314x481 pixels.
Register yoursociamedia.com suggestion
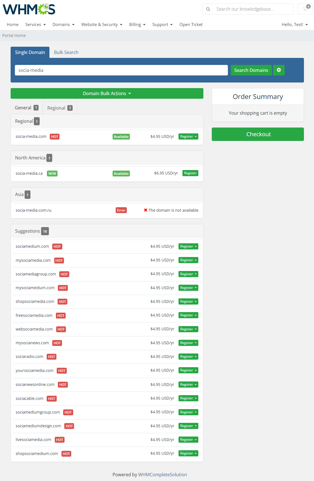188,370
